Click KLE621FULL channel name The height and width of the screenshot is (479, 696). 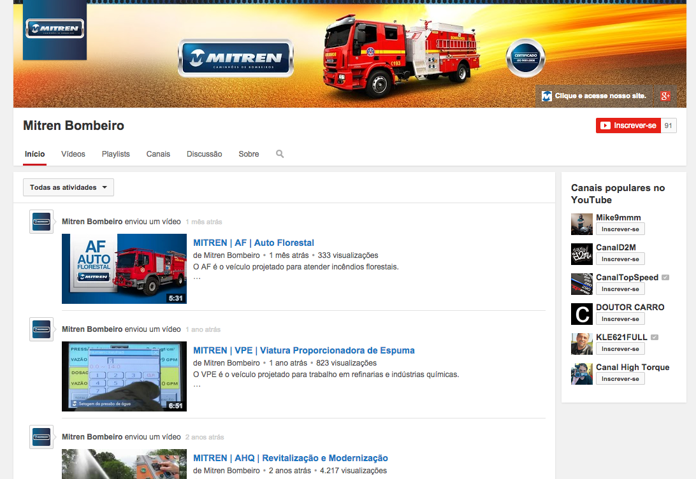621,337
